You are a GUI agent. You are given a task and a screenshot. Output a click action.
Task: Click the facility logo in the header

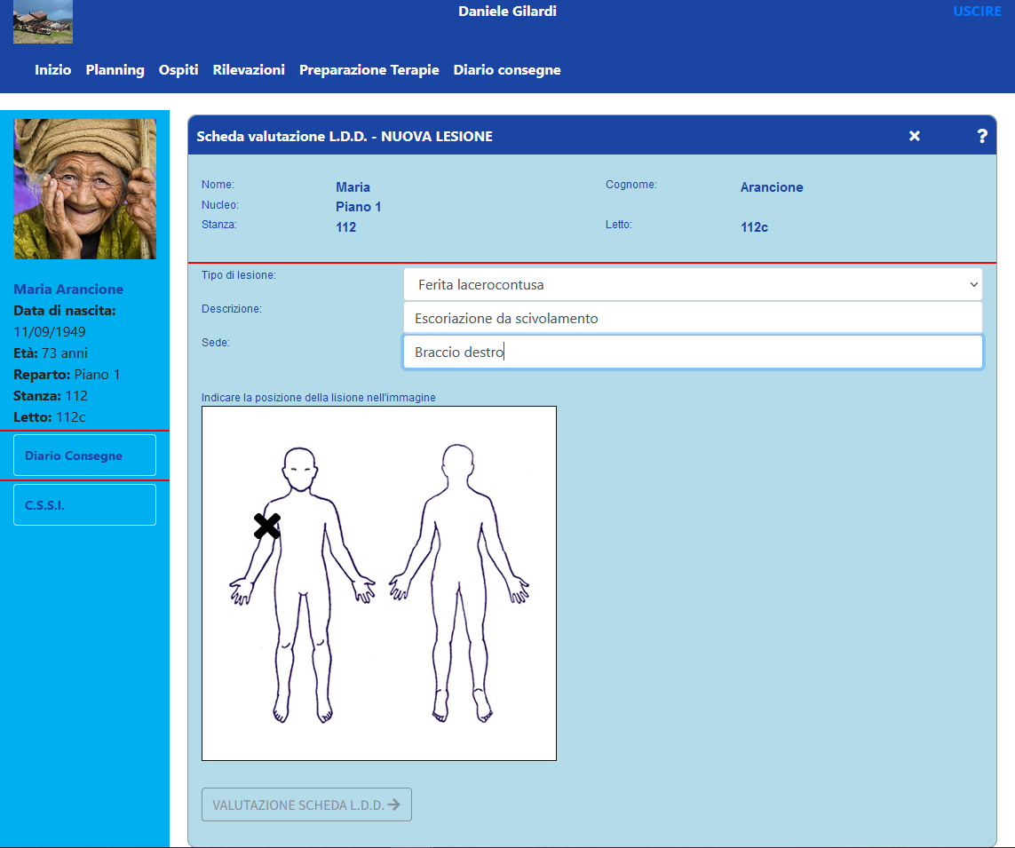point(43,22)
